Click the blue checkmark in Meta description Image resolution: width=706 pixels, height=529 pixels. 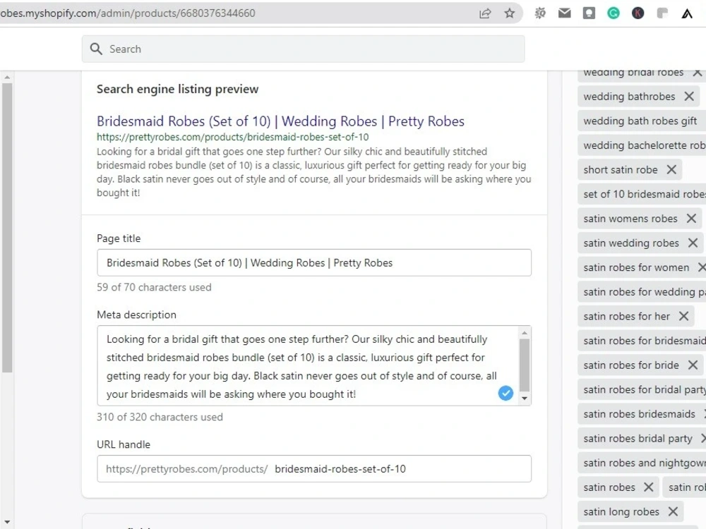pos(505,393)
